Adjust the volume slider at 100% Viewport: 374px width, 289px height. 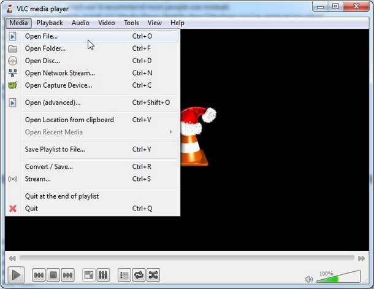[x=338, y=277]
